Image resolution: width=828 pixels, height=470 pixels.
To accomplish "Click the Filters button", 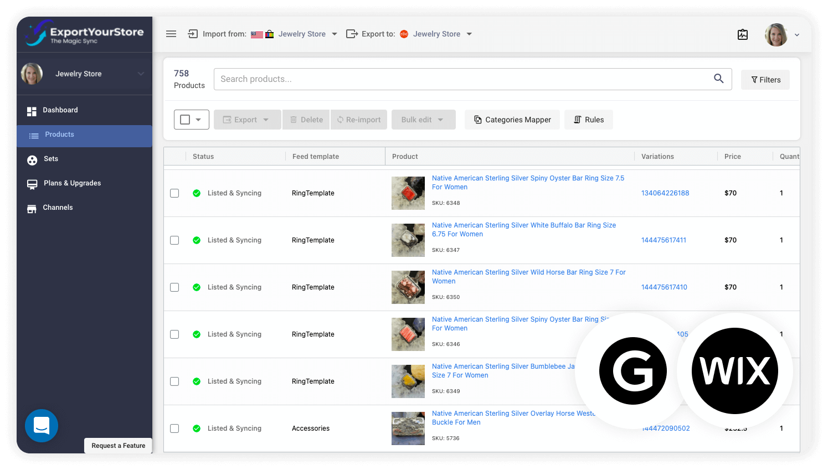I will pos(765,79).
